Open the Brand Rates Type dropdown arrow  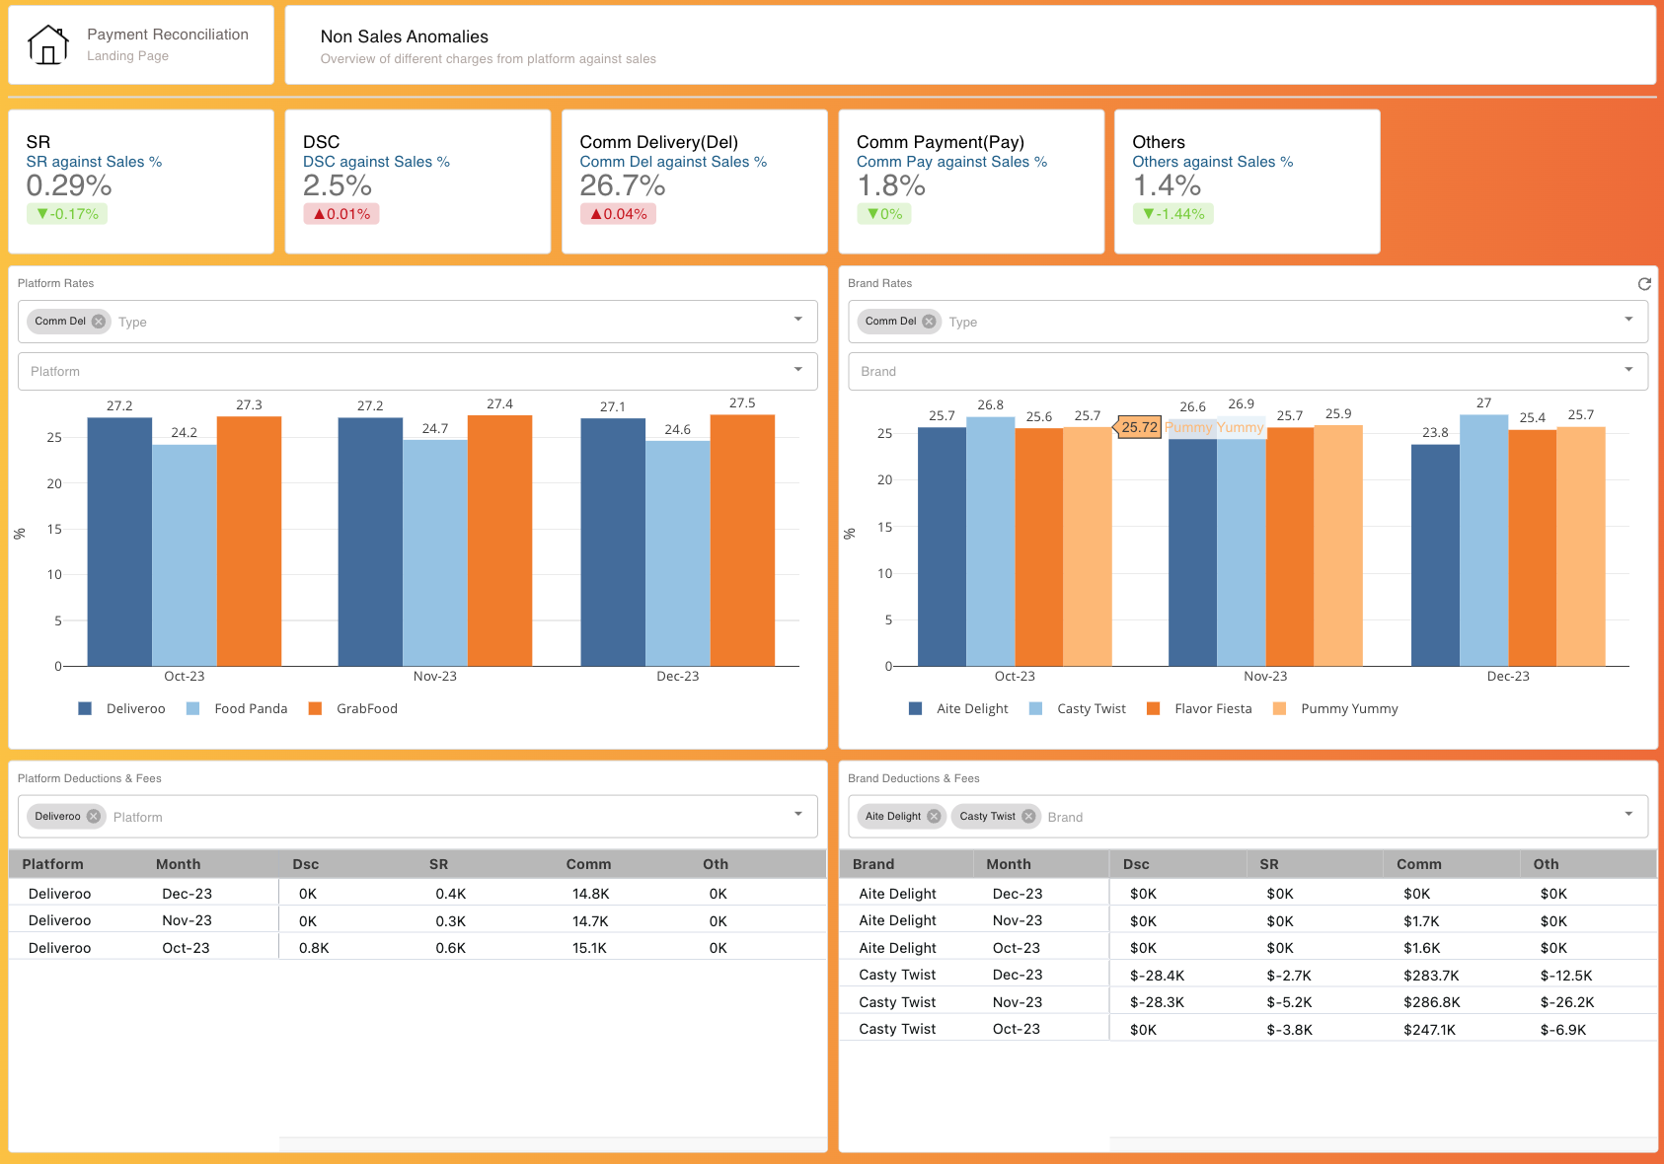point(1628,320)
